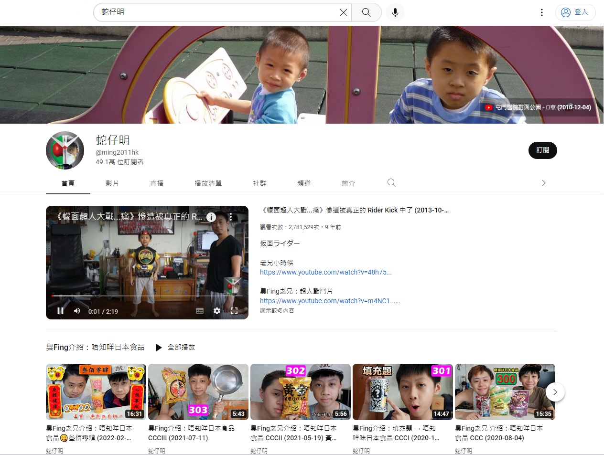Switch to the 影片 tab
Viewport: 604px width, 455px height.
point(112,183)
